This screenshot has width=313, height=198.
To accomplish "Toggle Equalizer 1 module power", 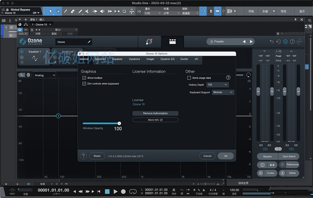I will point(22,52).
